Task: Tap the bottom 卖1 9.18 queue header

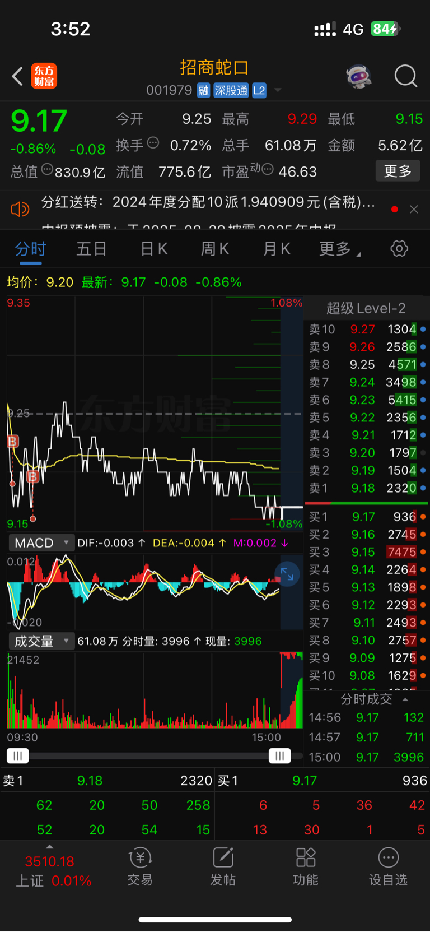Action: tap(107, 781)
